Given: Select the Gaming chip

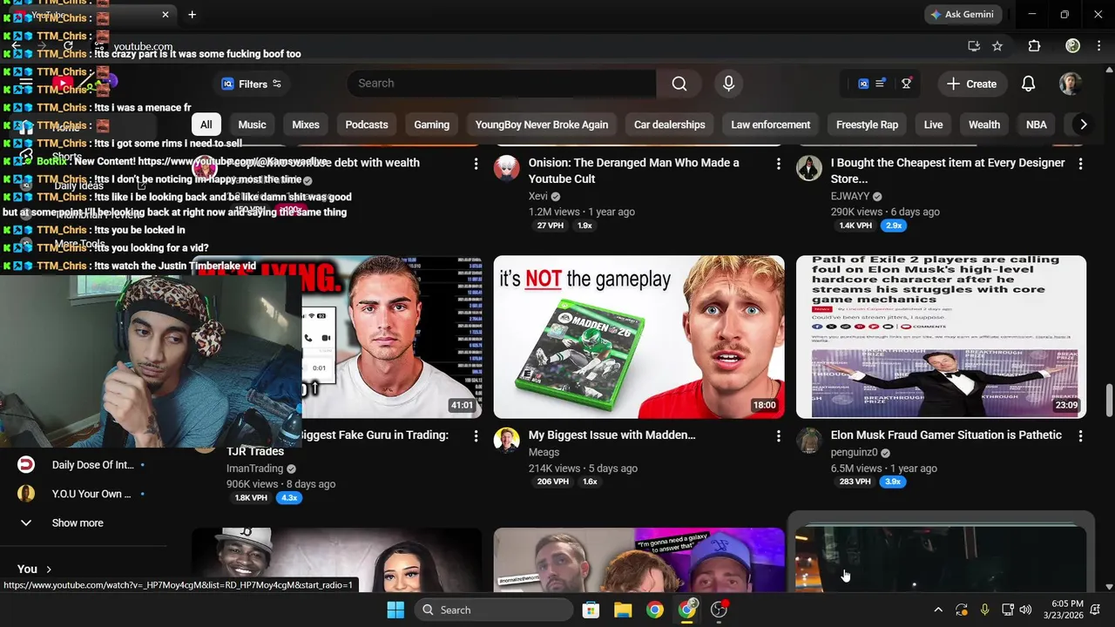Looking at the screenshot, I should click(431, 125).
